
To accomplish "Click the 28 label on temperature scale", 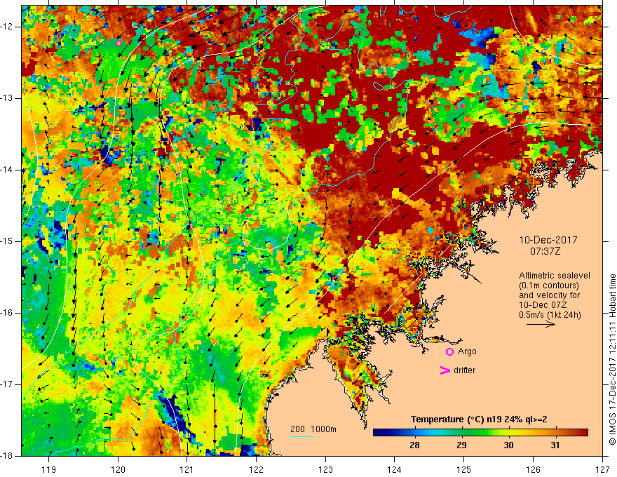I will [414, 445].
